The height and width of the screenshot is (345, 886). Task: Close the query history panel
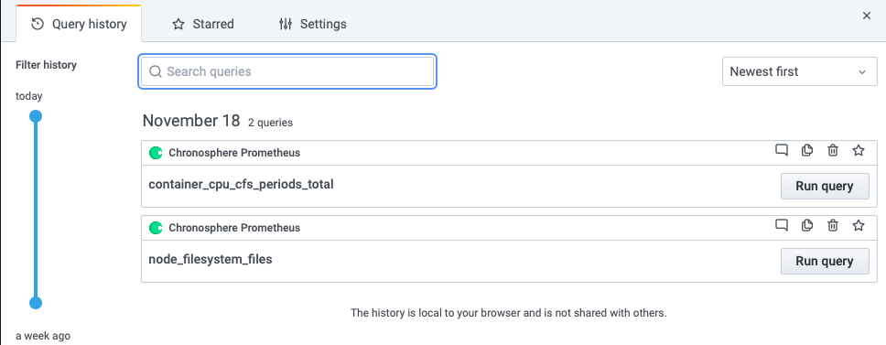point(866,16)
